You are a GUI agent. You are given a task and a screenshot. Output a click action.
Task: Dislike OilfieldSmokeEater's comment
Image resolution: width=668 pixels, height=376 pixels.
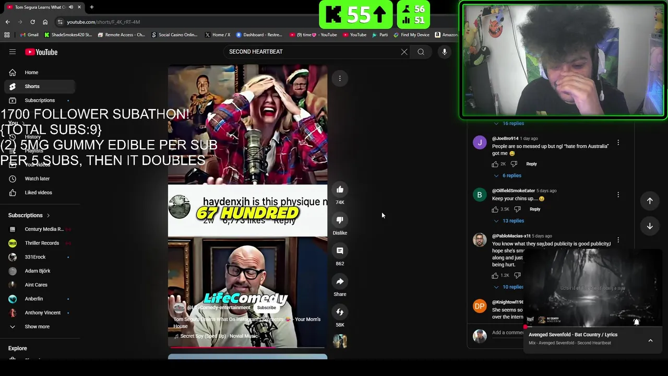(x=517, y=209)
